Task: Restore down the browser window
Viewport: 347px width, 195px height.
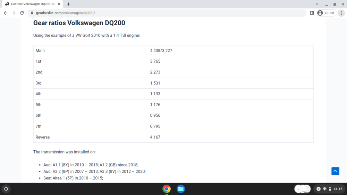Action: [335, 4]
